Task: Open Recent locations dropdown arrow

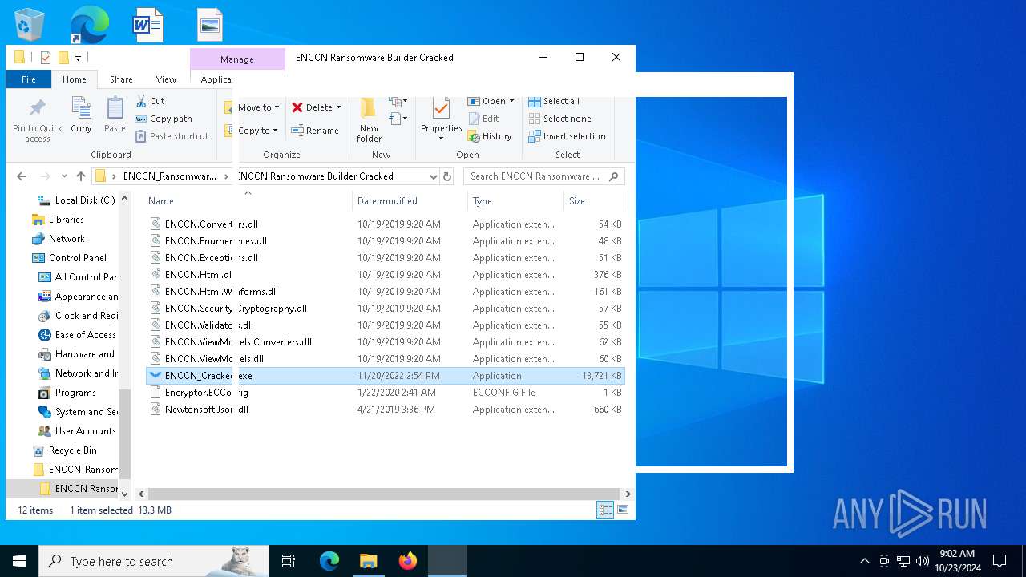Action: [64, 176]
